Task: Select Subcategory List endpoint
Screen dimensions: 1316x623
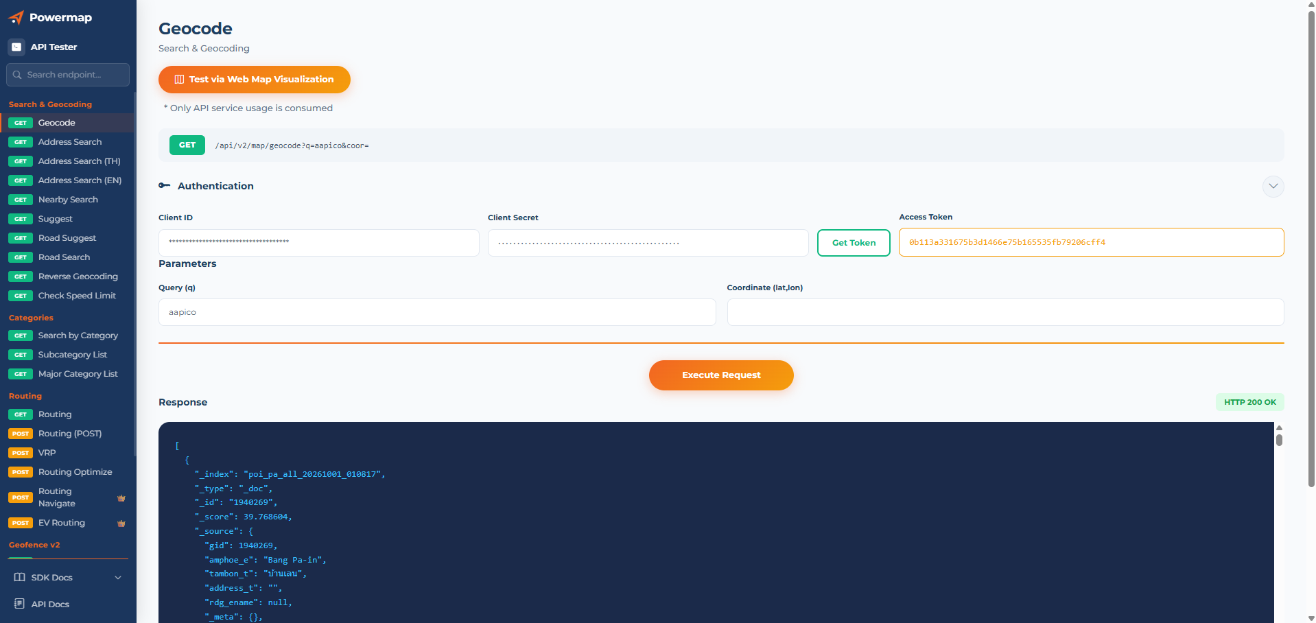Action: pyautogui.click(x=67, y=355)
